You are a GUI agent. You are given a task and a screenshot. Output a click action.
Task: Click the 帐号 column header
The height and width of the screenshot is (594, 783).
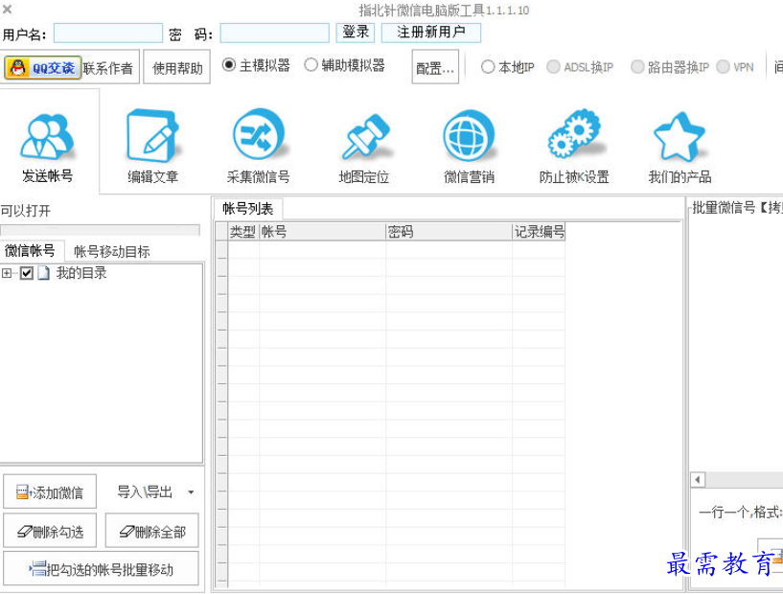(x=322, y=232)
